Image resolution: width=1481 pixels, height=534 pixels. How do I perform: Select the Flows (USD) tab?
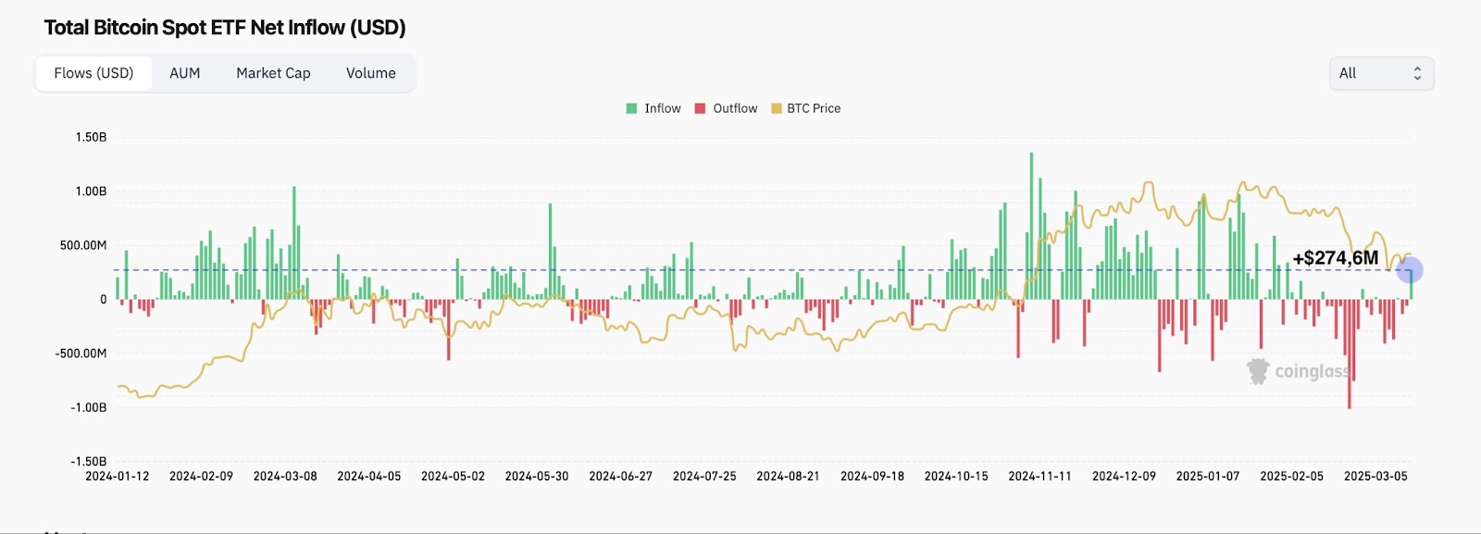point(93,73)
